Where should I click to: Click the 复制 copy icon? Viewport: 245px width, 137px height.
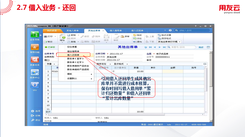coord(69,35)
